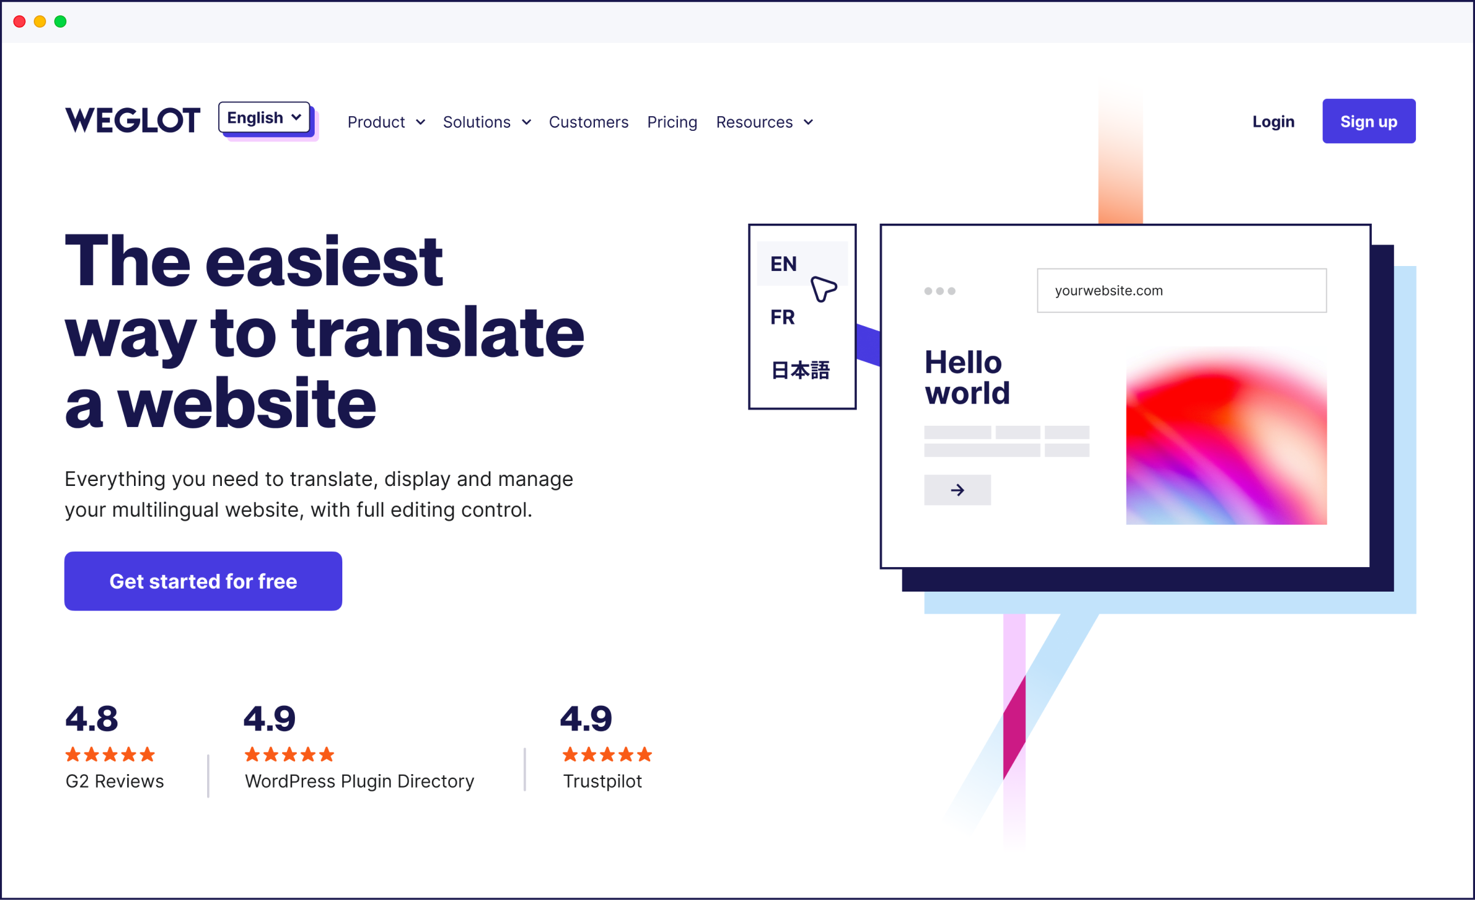Select EN in the language switcher illustration
Viewport: 1475px width, 900px height.
pyautogui.click(x=783, y=264)
